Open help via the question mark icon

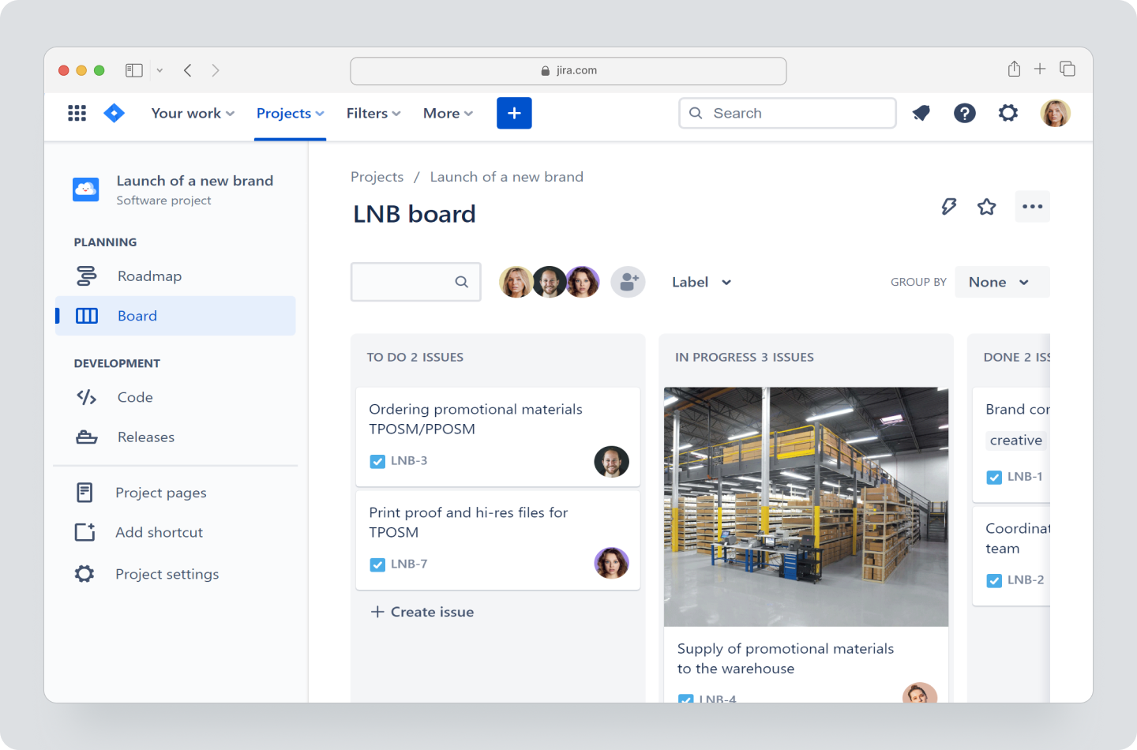[x=965, y=113]
